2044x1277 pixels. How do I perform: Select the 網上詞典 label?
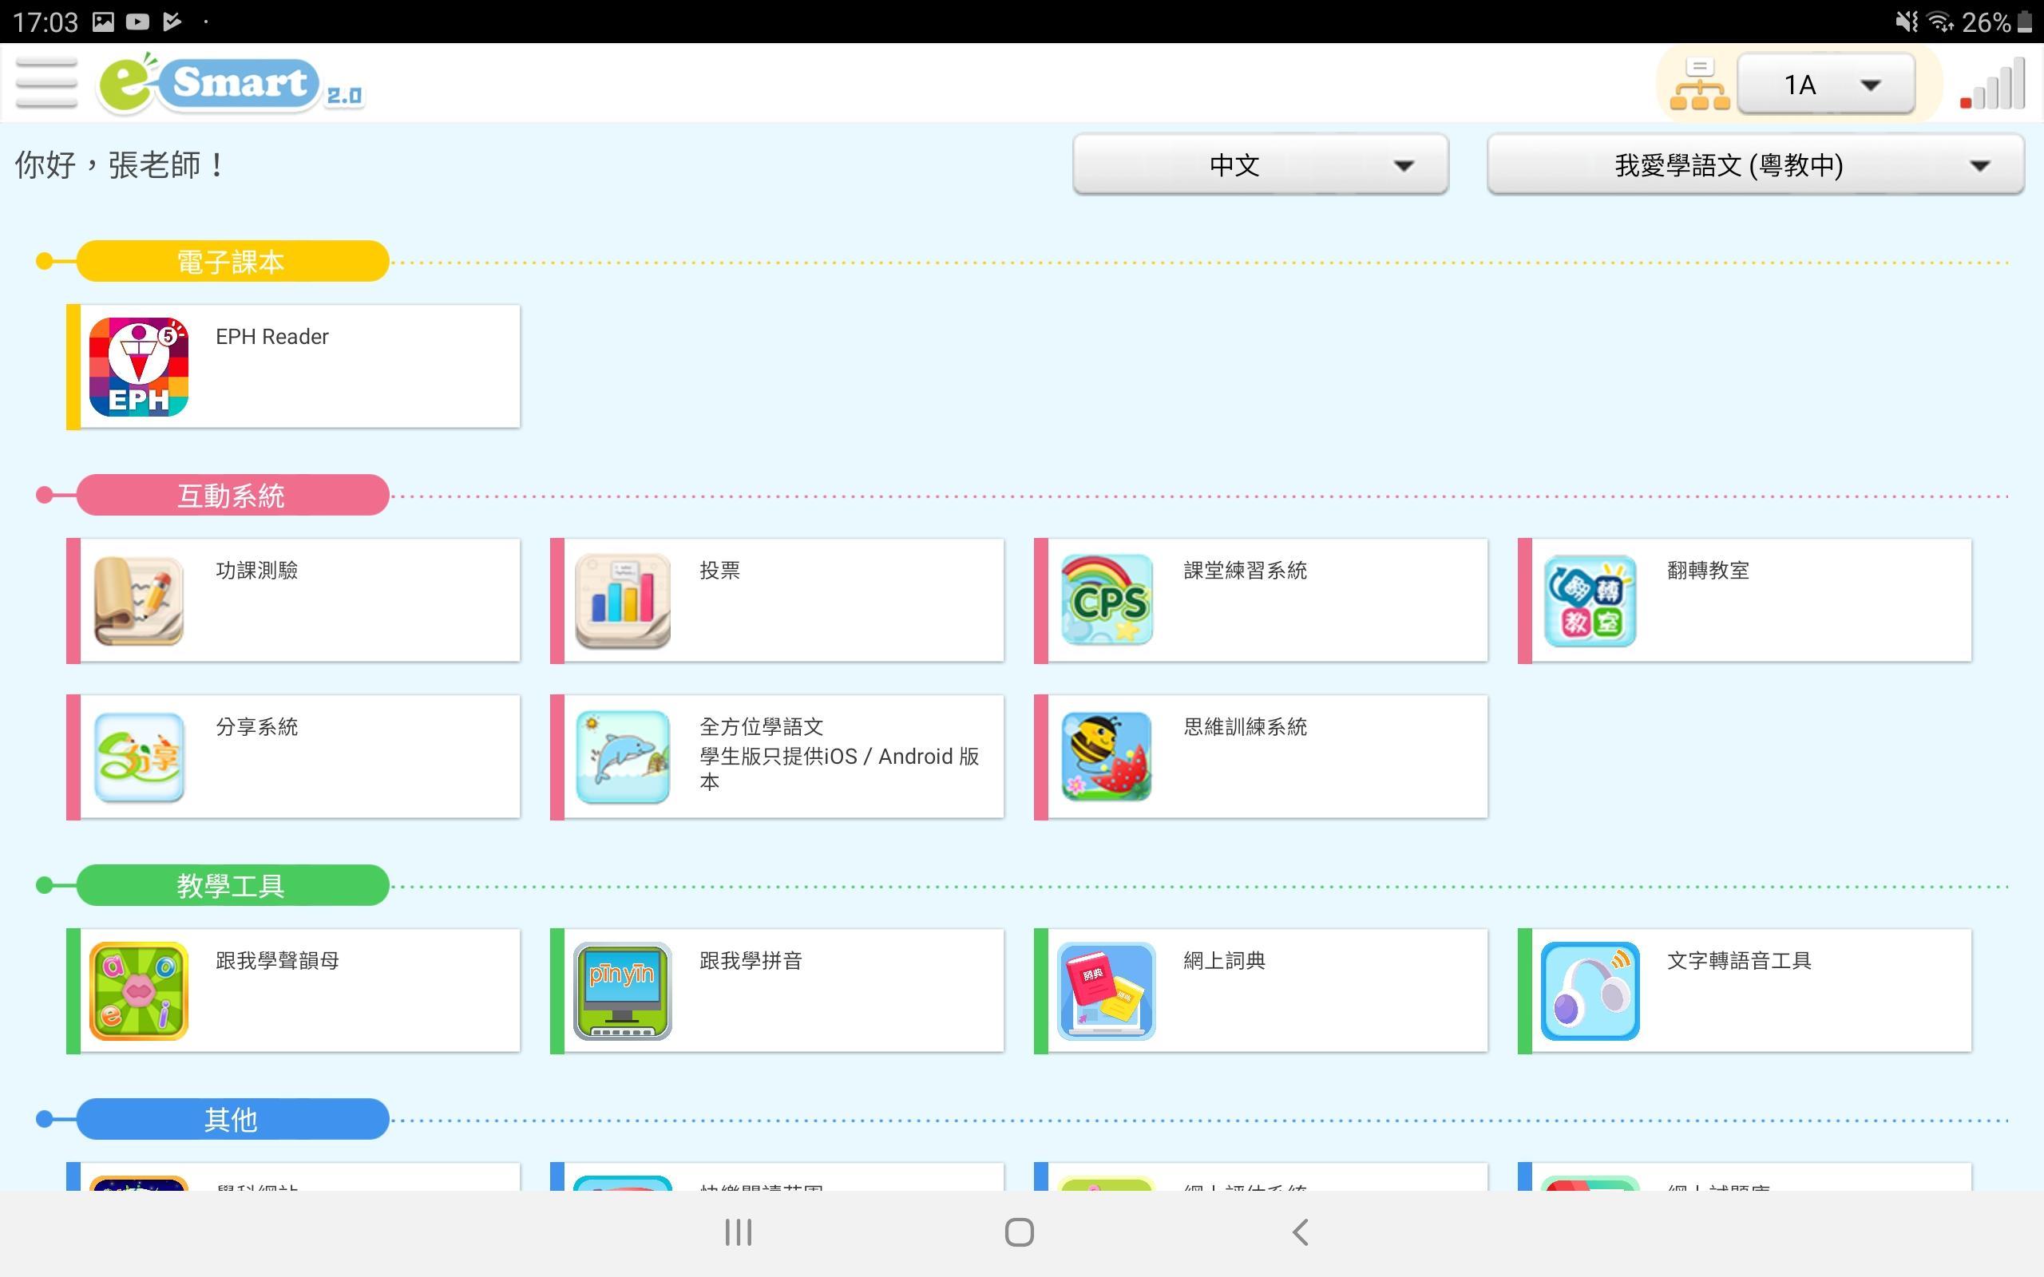(x=1224, y=961)
